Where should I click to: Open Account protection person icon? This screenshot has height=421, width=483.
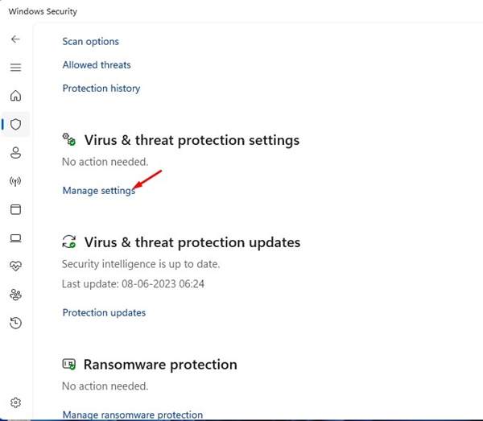click(15, 153)
